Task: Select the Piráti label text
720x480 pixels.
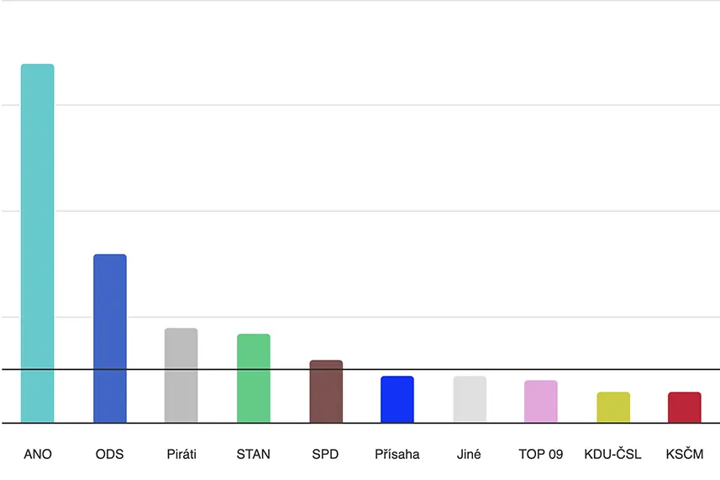Action: click(x=181, y=454)
